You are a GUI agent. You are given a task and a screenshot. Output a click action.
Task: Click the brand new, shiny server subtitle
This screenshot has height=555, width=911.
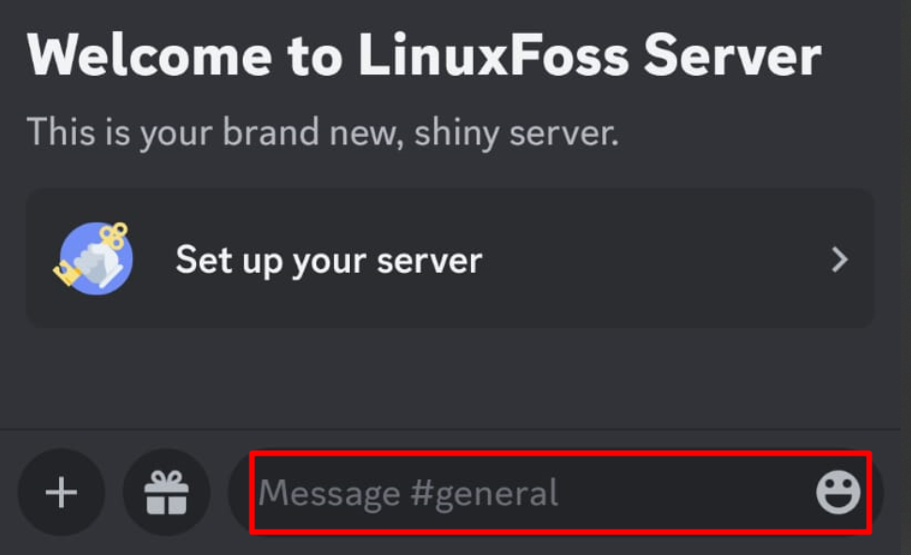click(x=323, y=133)
